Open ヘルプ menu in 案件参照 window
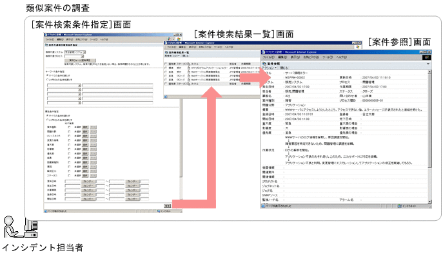 point(341,57)
